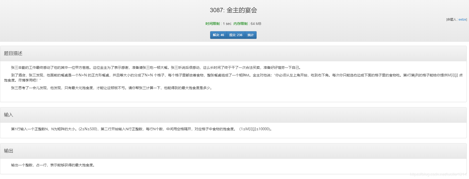Image resolution: width=469 pixels, height=179 pixels.
Task: Click the 时间限制 label
Action: coord(212,24)
